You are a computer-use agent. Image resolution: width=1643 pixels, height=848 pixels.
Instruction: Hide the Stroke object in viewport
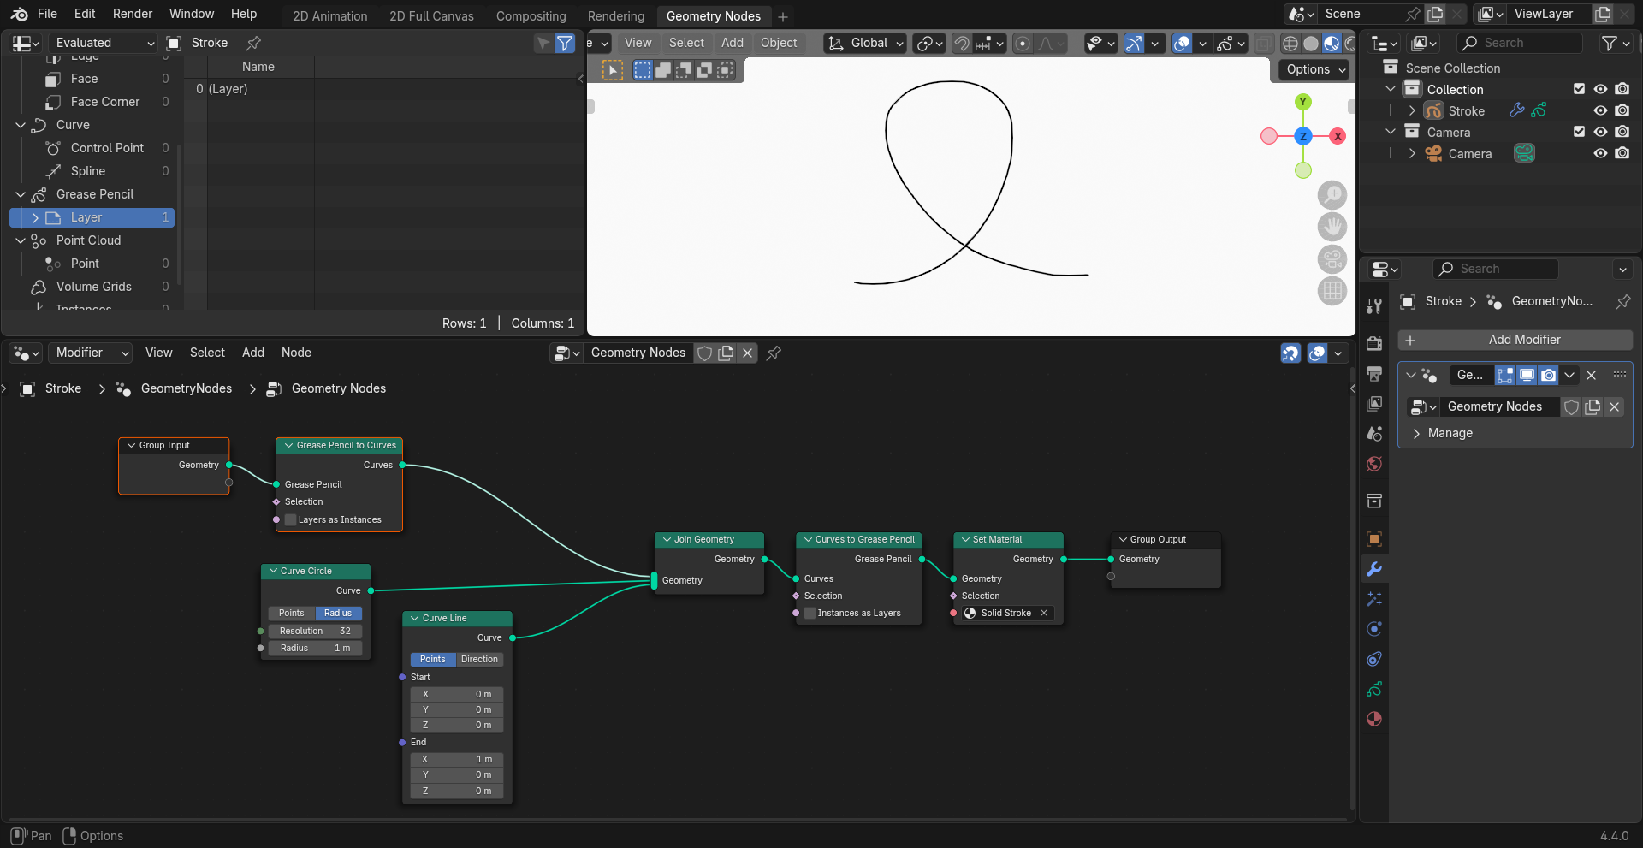click(1600, 110)
